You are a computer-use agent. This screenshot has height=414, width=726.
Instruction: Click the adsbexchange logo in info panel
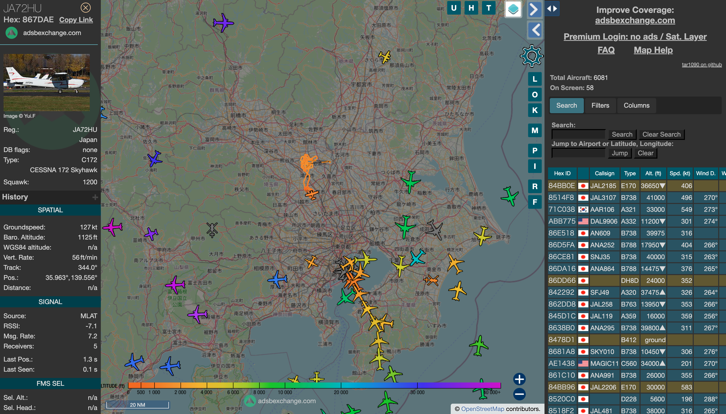[12, 33]
